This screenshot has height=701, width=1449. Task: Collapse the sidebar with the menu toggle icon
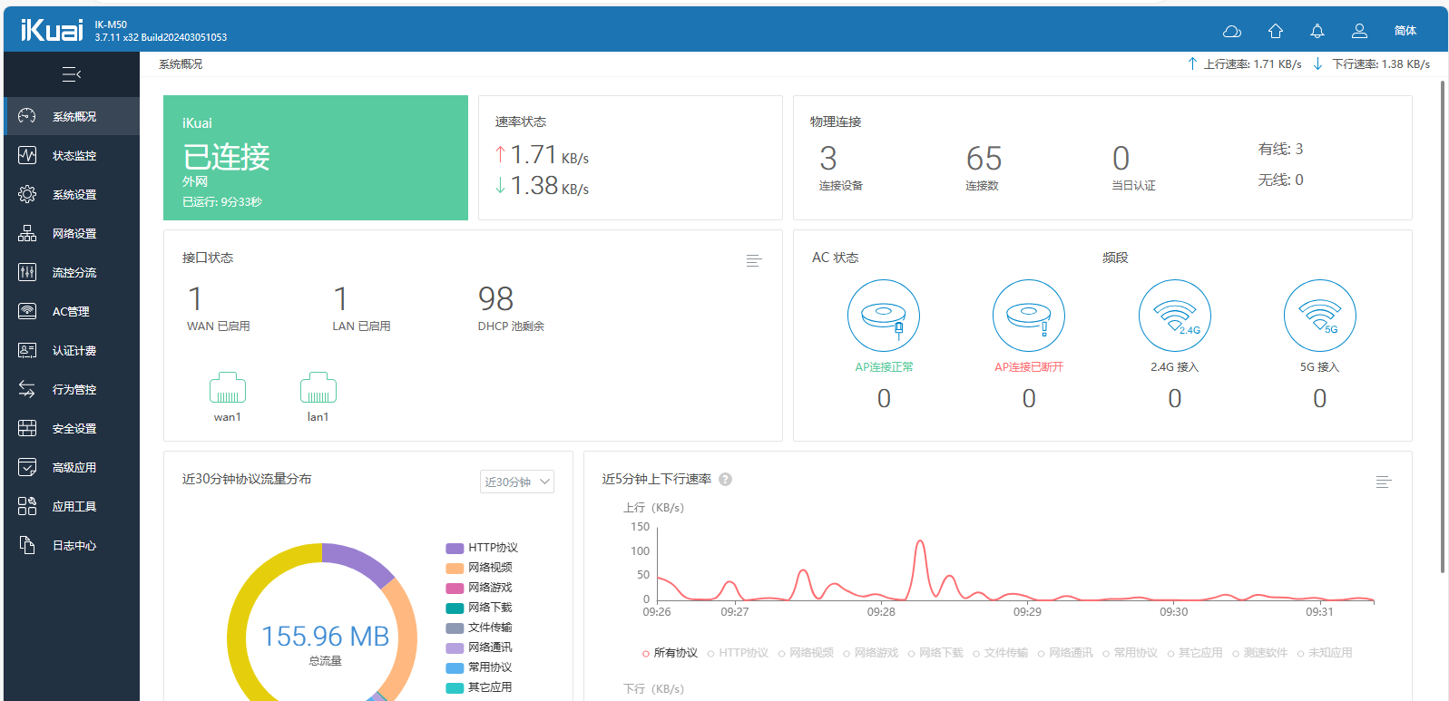(x=72, y=74)
